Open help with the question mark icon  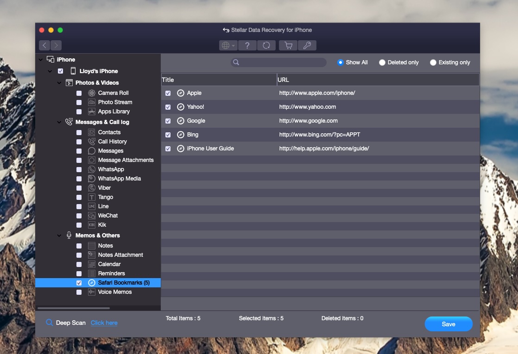[247, 45]
